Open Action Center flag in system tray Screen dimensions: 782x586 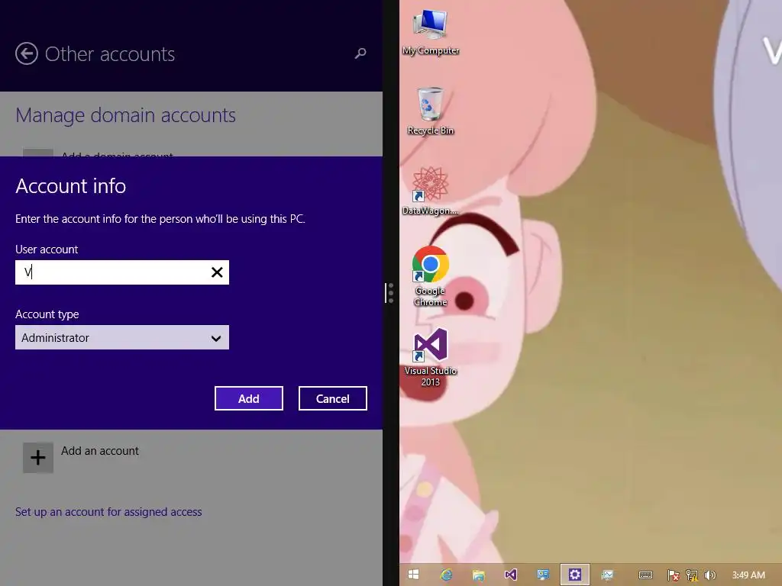[x=674, y=575]
